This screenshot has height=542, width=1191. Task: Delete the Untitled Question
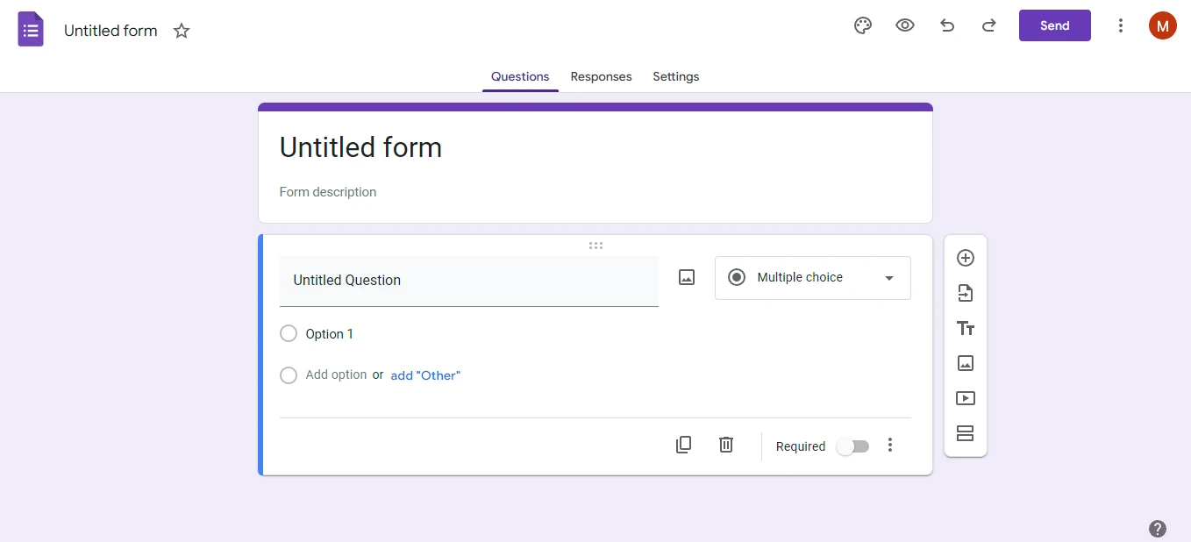(x=725, y=445)
